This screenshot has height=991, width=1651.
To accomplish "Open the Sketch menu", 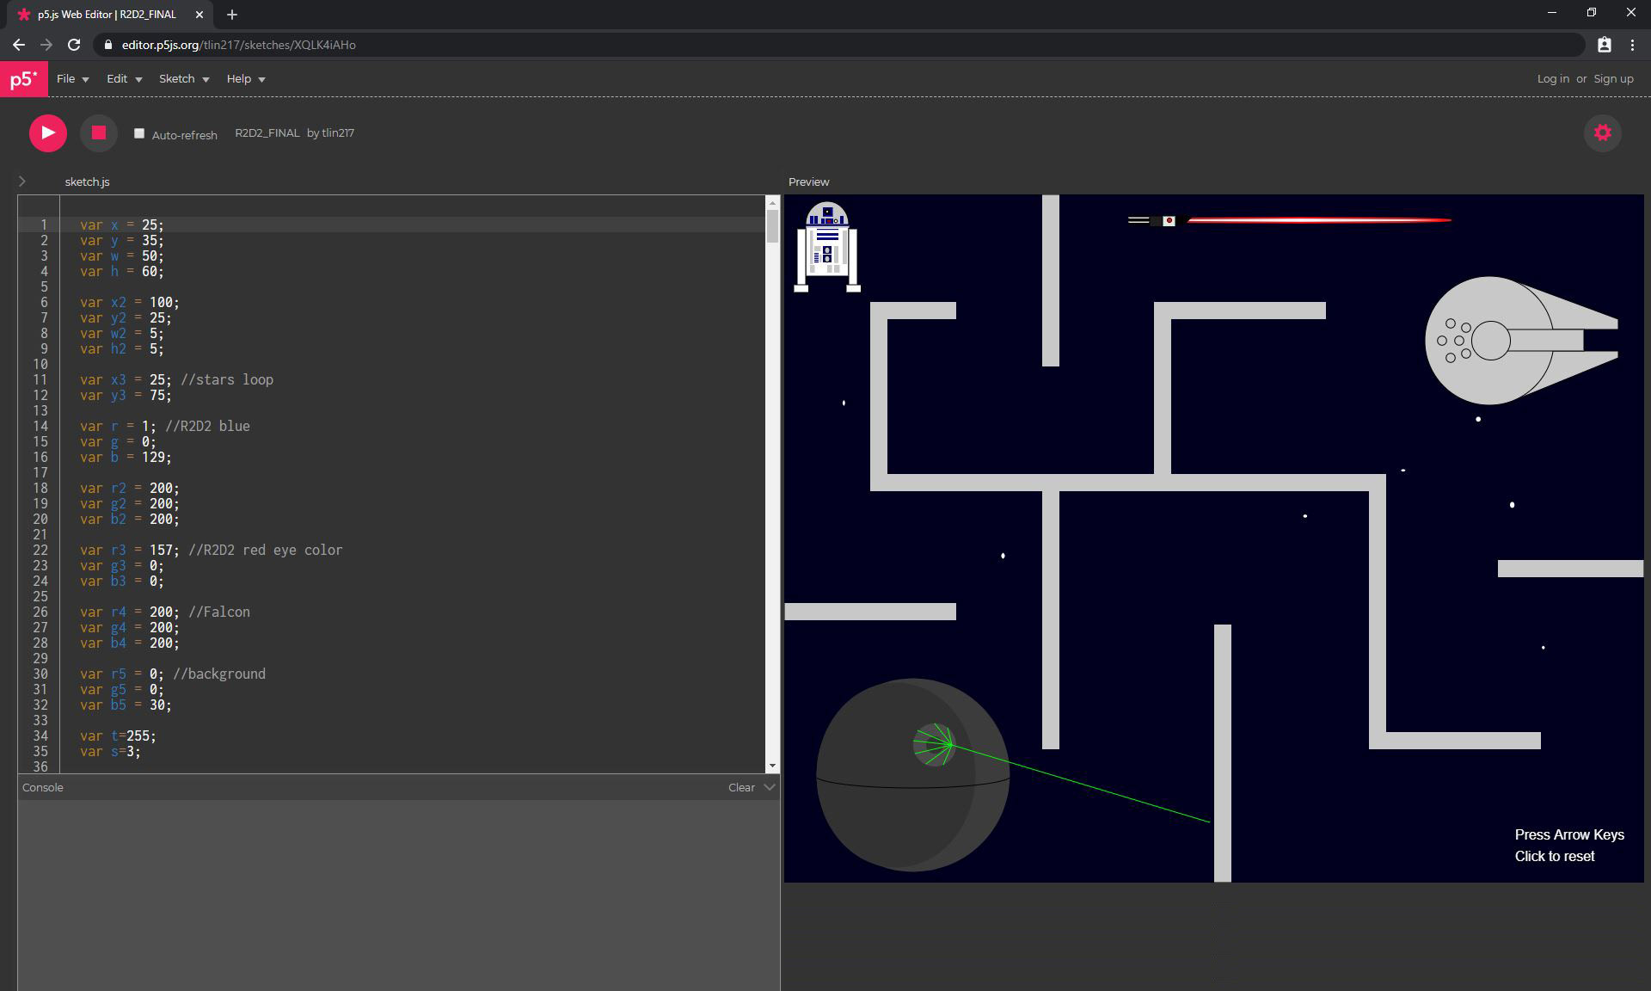I will pyautogui.click(x=183, y=79).
